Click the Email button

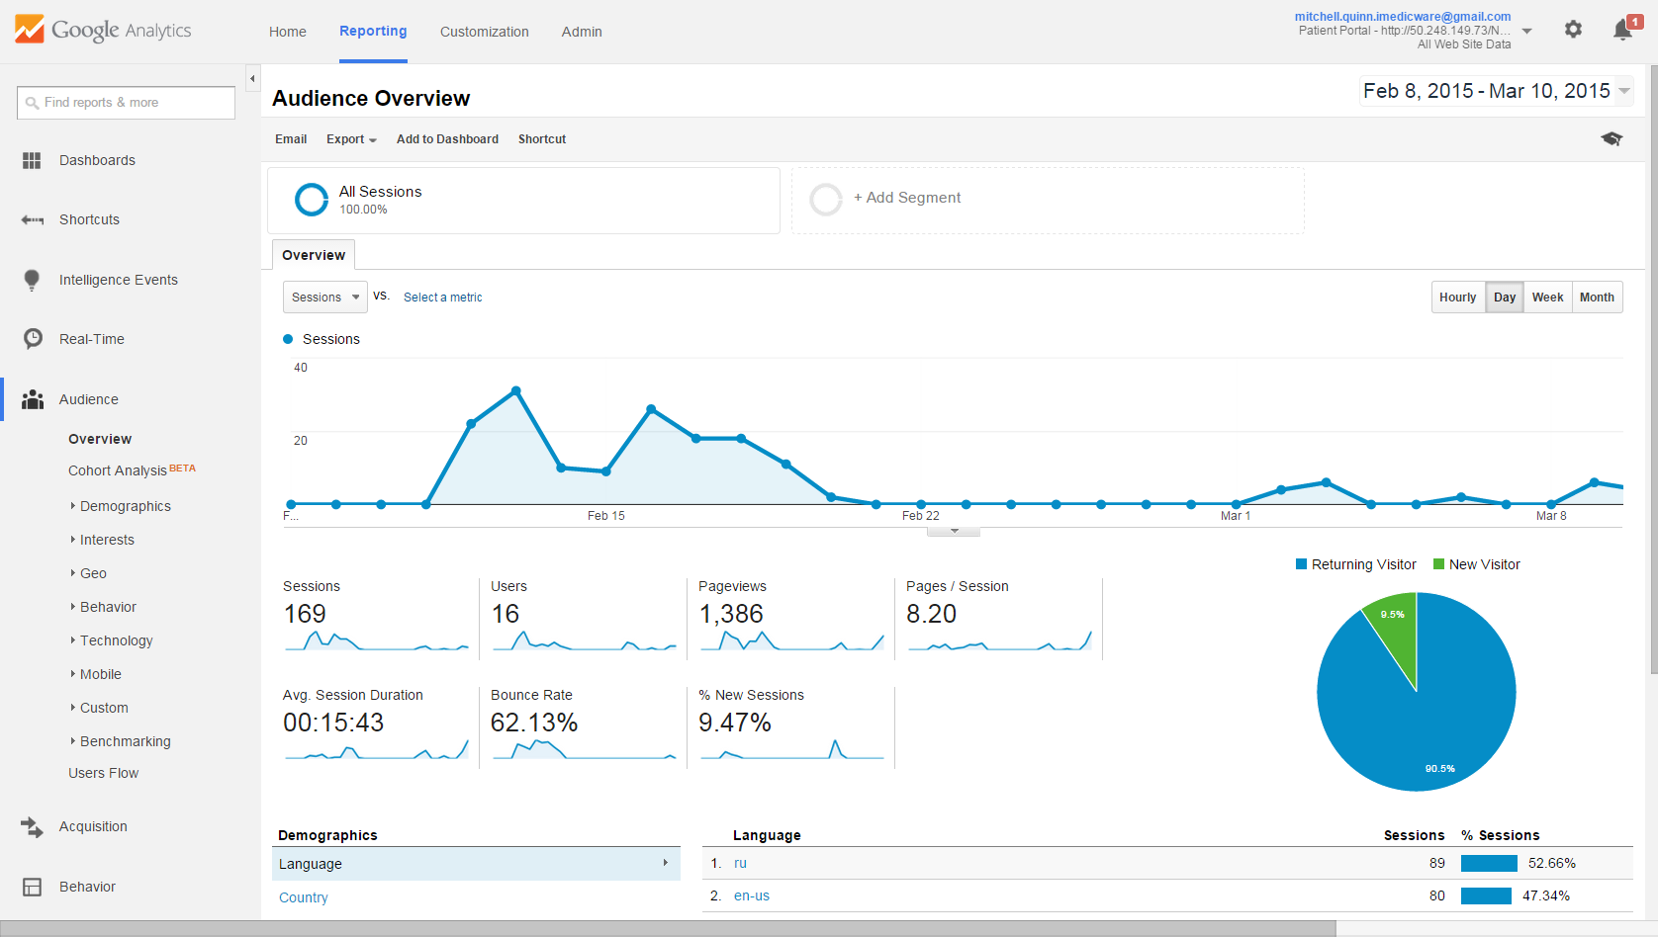[x=291, y=139]
